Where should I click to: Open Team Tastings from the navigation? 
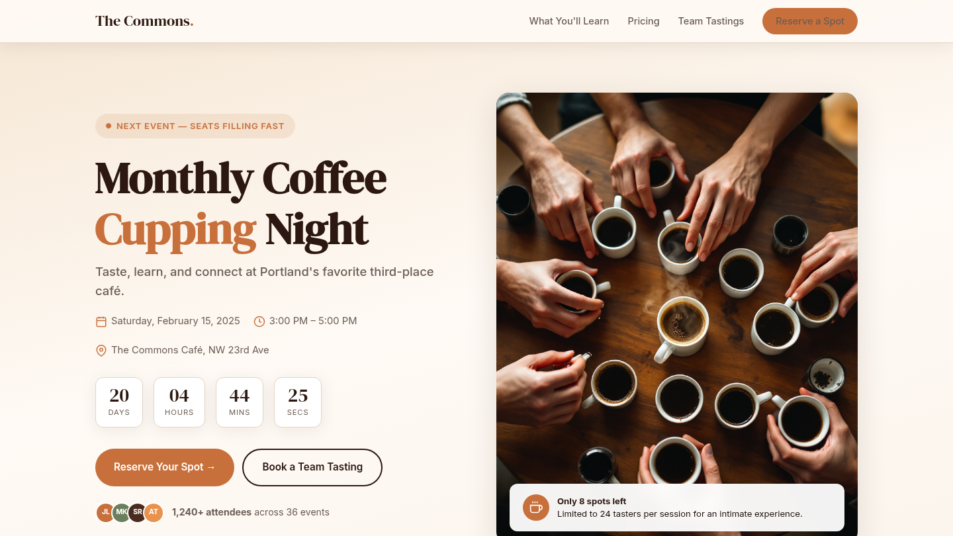click(x=711, y=21)
